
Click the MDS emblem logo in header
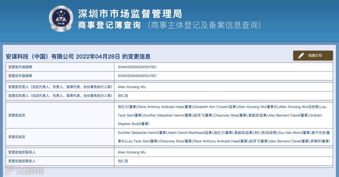click(61, 19)
